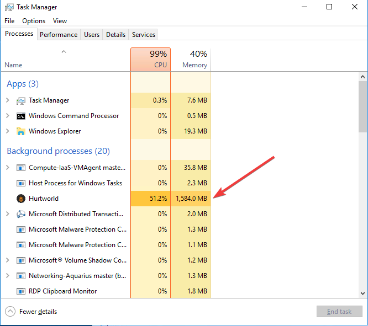This screenshot has height=326, width=368.
Task: Click Task Manager's 7.6 MB memory value
Action: point(197,100)
